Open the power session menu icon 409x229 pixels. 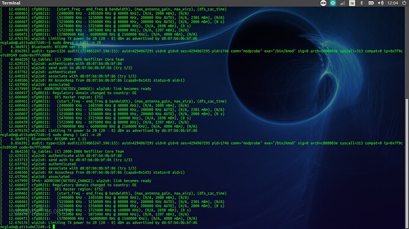(404, 3)
